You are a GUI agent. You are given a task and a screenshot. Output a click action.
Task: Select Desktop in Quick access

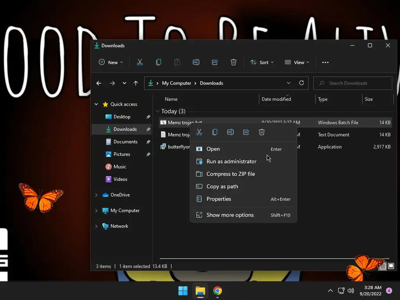(x=122, y=117)
